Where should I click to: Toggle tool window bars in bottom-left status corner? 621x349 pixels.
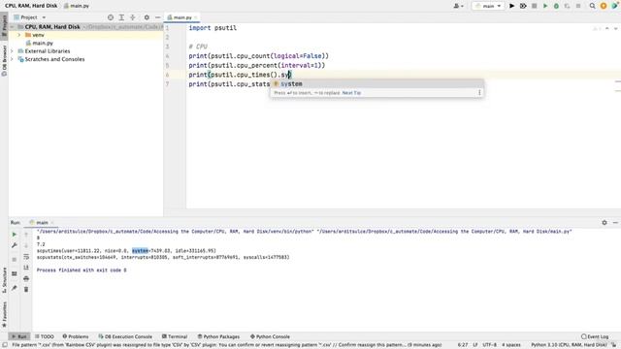click(4, 345)
